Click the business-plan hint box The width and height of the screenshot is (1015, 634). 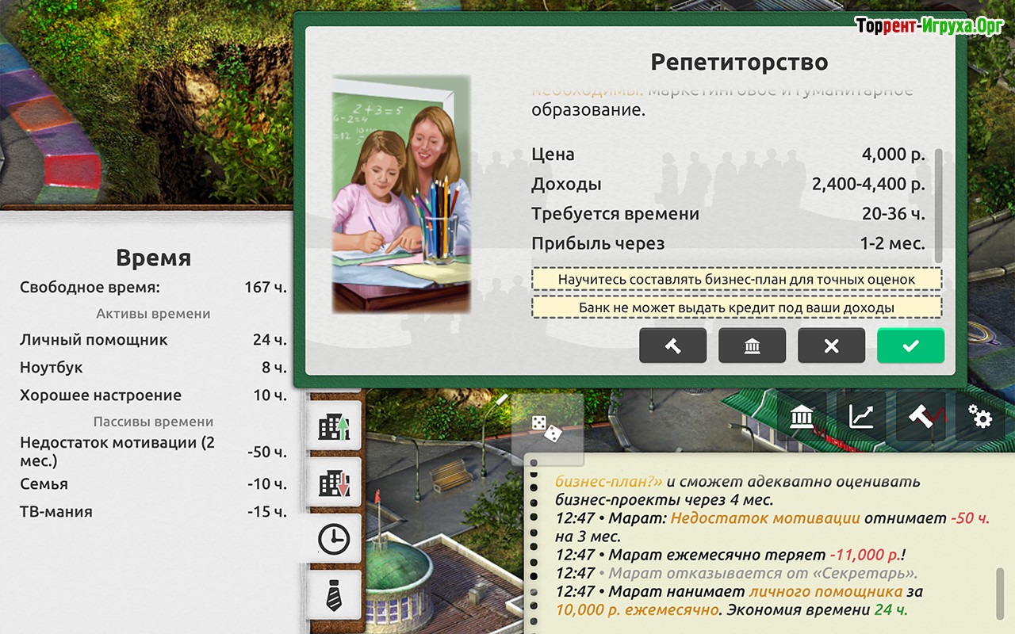[x=736, y=280]
